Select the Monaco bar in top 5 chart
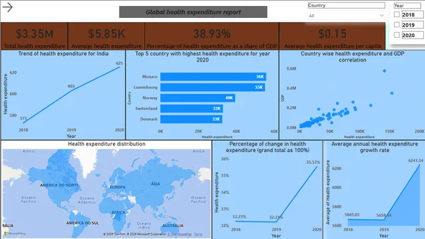The width and height of the screenshot is (425, 239). pos(213,77)
